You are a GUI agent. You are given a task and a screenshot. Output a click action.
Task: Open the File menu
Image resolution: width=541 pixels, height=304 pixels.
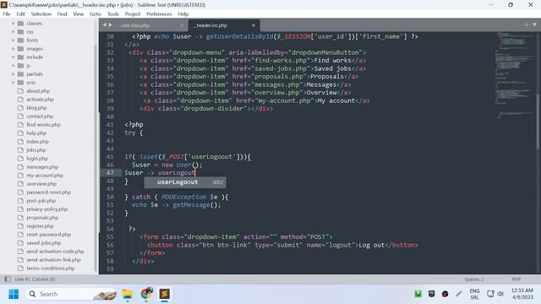[7, 14]
